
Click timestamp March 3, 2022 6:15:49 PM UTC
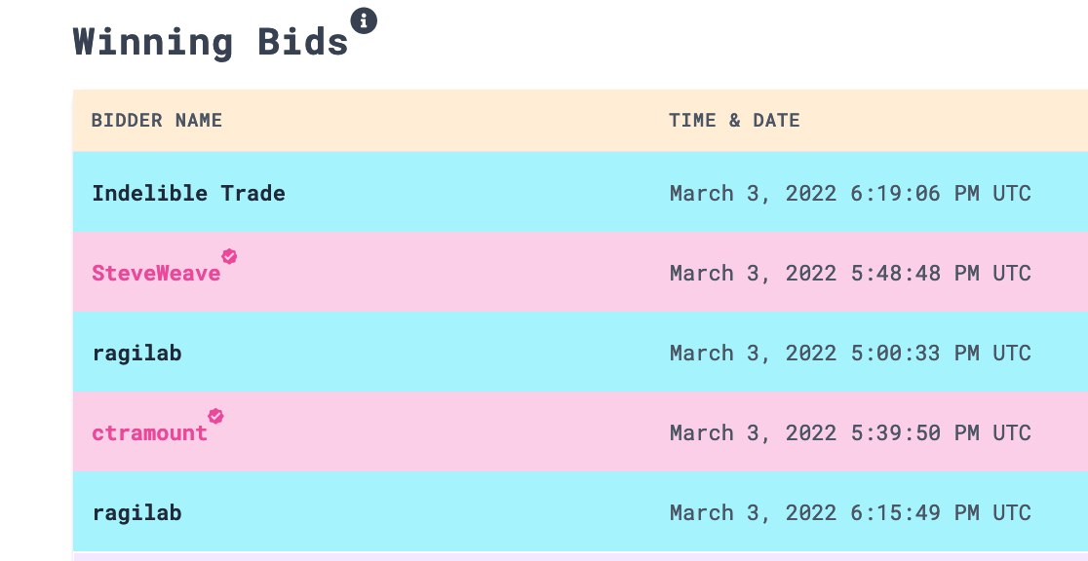(850, 513)
